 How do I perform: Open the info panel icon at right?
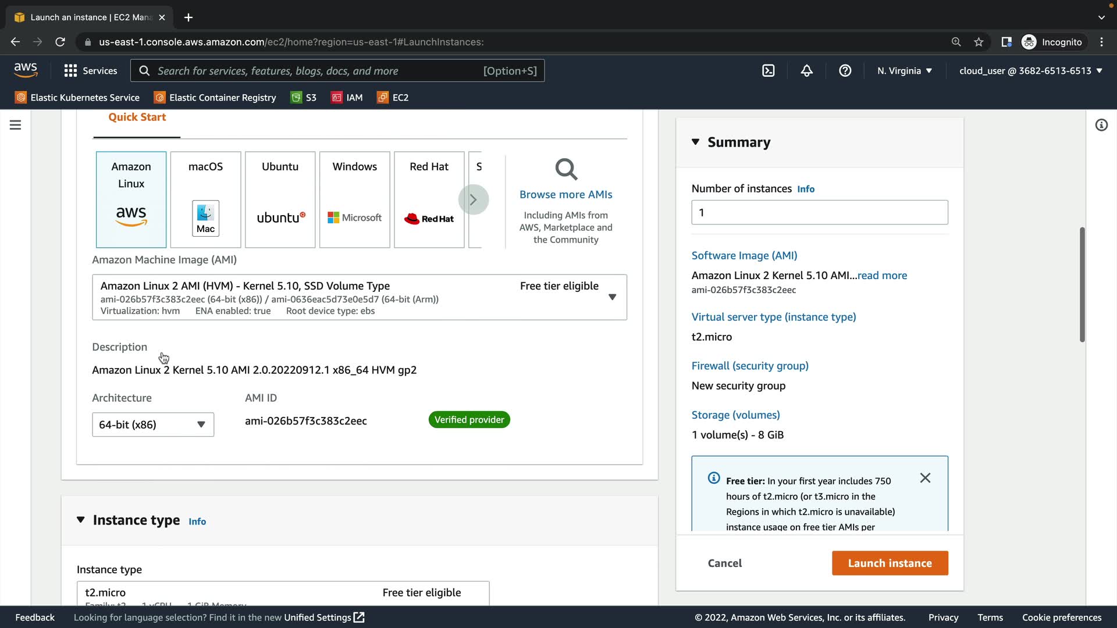[1101, 125]
